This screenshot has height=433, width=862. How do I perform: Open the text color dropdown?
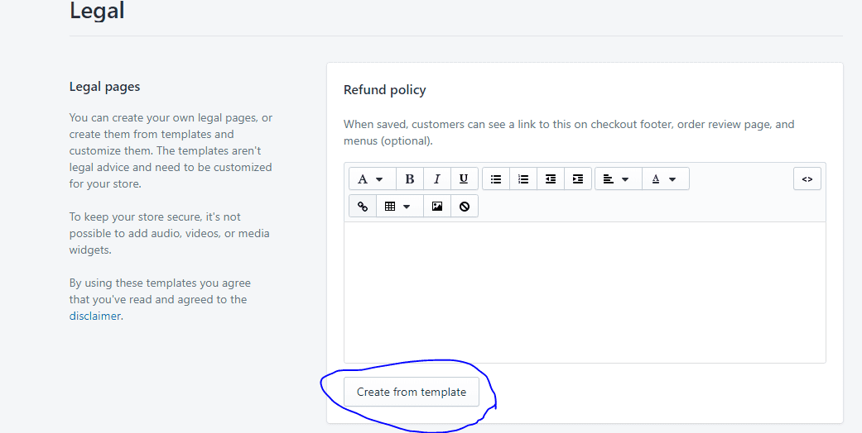665,179
